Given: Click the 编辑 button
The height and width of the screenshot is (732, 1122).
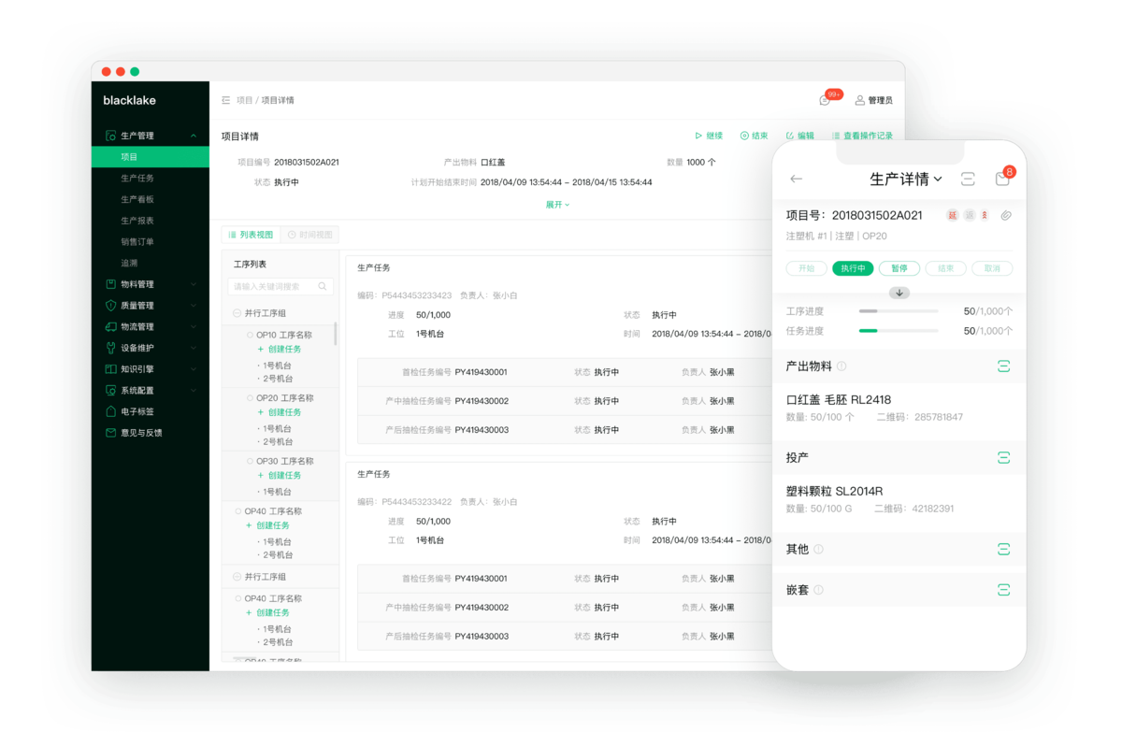Looking at the screenshot, I should [799, 136].
